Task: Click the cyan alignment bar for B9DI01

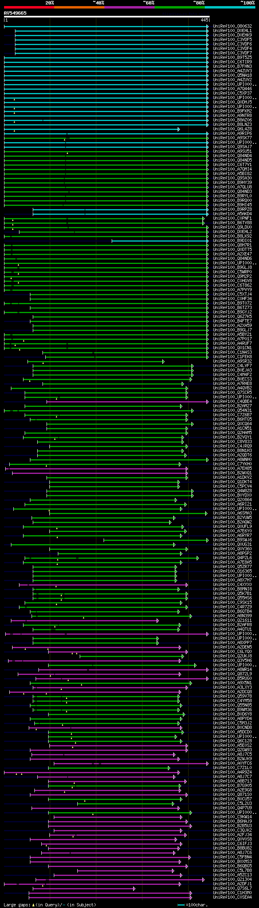Action: 160,241
